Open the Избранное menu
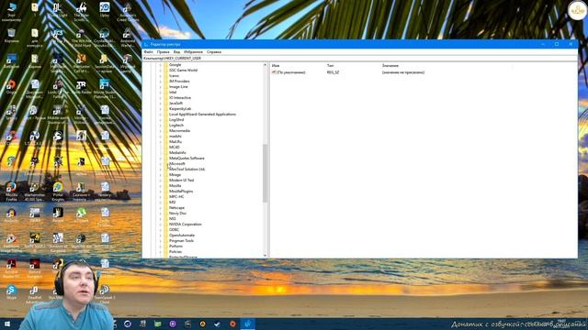Image resolution: width=588 pixels, height=330 pixels. tap(193, 52)
